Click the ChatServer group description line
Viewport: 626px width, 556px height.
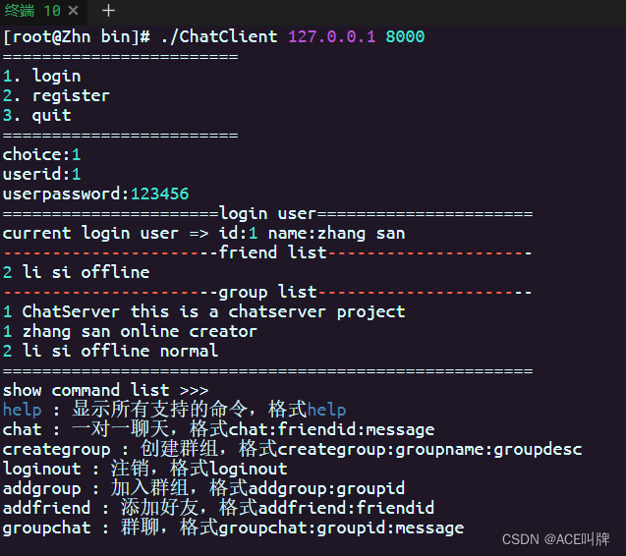tap(203, 311)
